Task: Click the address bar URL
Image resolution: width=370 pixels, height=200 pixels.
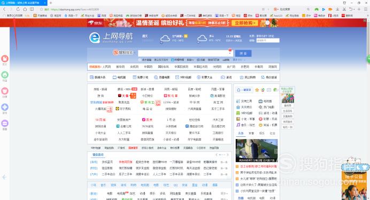Action: (74, 10)
